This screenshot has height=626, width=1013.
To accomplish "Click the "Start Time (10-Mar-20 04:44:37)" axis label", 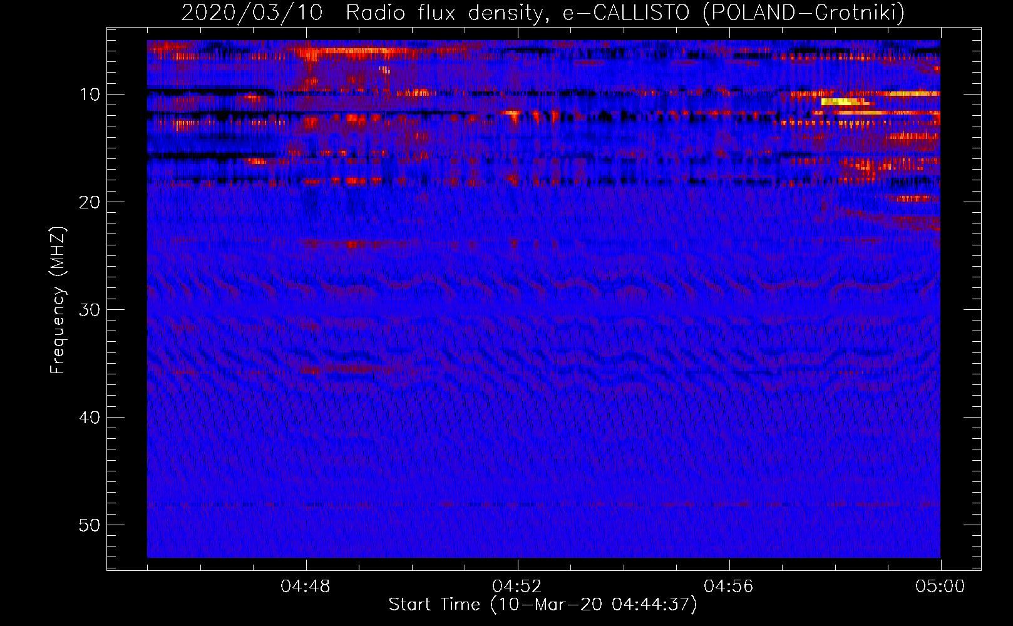I will pyautogui.click(x=543, y=605).
